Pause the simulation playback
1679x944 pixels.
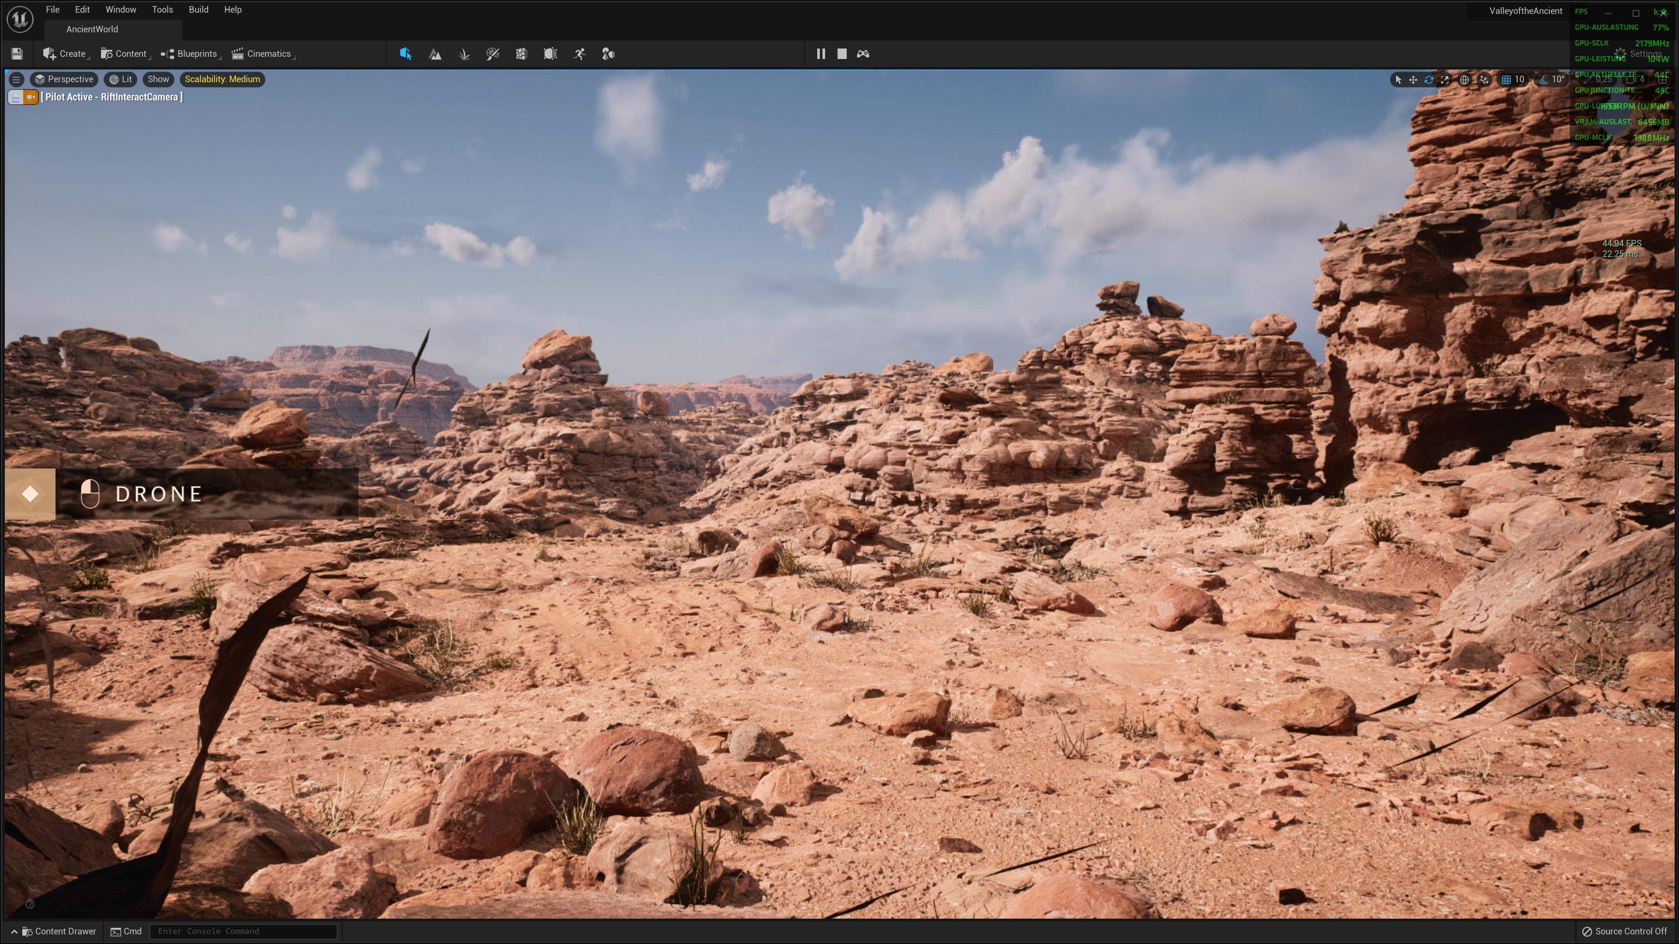pyautogui.click(x=821, y=54)
